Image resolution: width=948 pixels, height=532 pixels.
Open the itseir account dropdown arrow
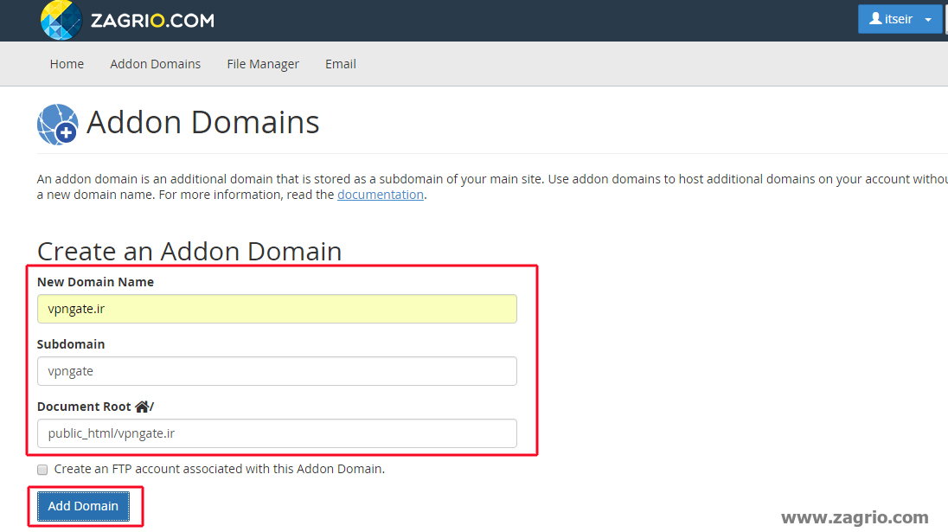[x=928, y=19]
